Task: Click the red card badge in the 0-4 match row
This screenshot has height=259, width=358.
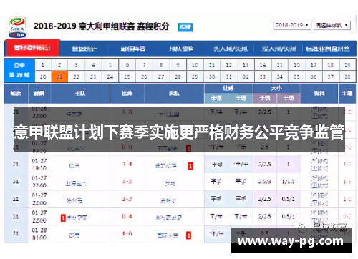Action: [63, 218]
